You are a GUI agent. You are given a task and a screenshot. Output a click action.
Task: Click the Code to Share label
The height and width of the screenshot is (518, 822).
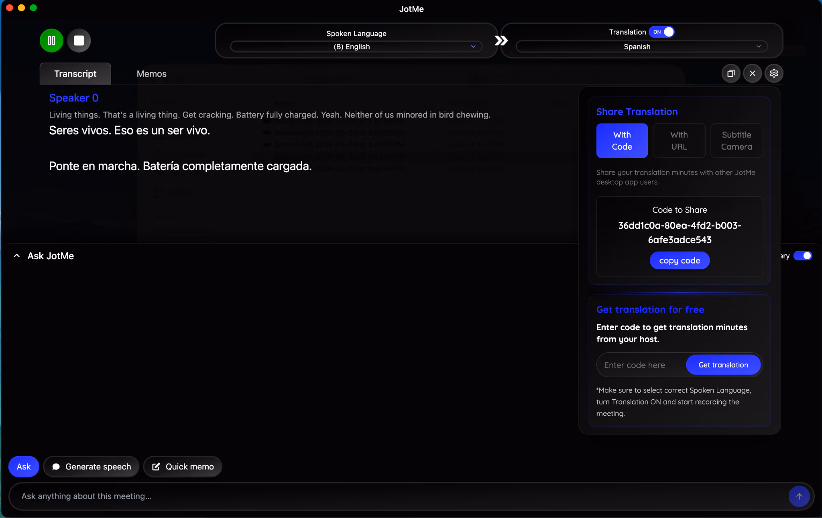[680, 210]
